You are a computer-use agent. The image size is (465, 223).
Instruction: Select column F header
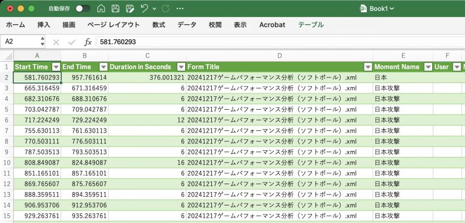point(447,56)
